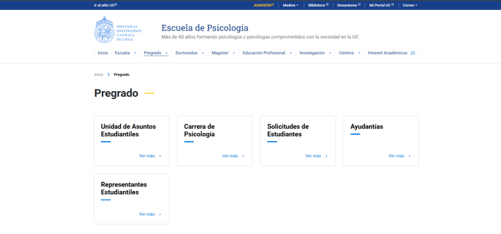Viewport: 501px width, 234px height.
Task: Open the Educación Profesional menu item
Action: pos(264,53)
